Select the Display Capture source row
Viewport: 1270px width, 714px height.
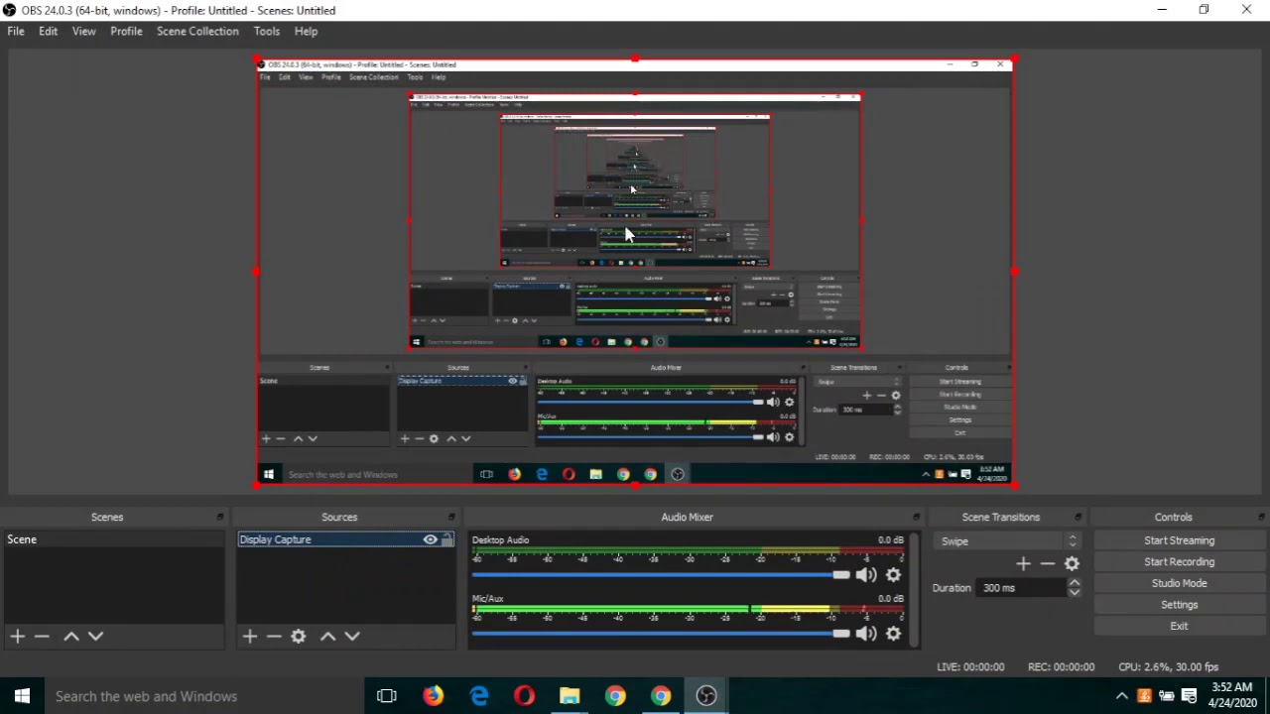point(345,539)
